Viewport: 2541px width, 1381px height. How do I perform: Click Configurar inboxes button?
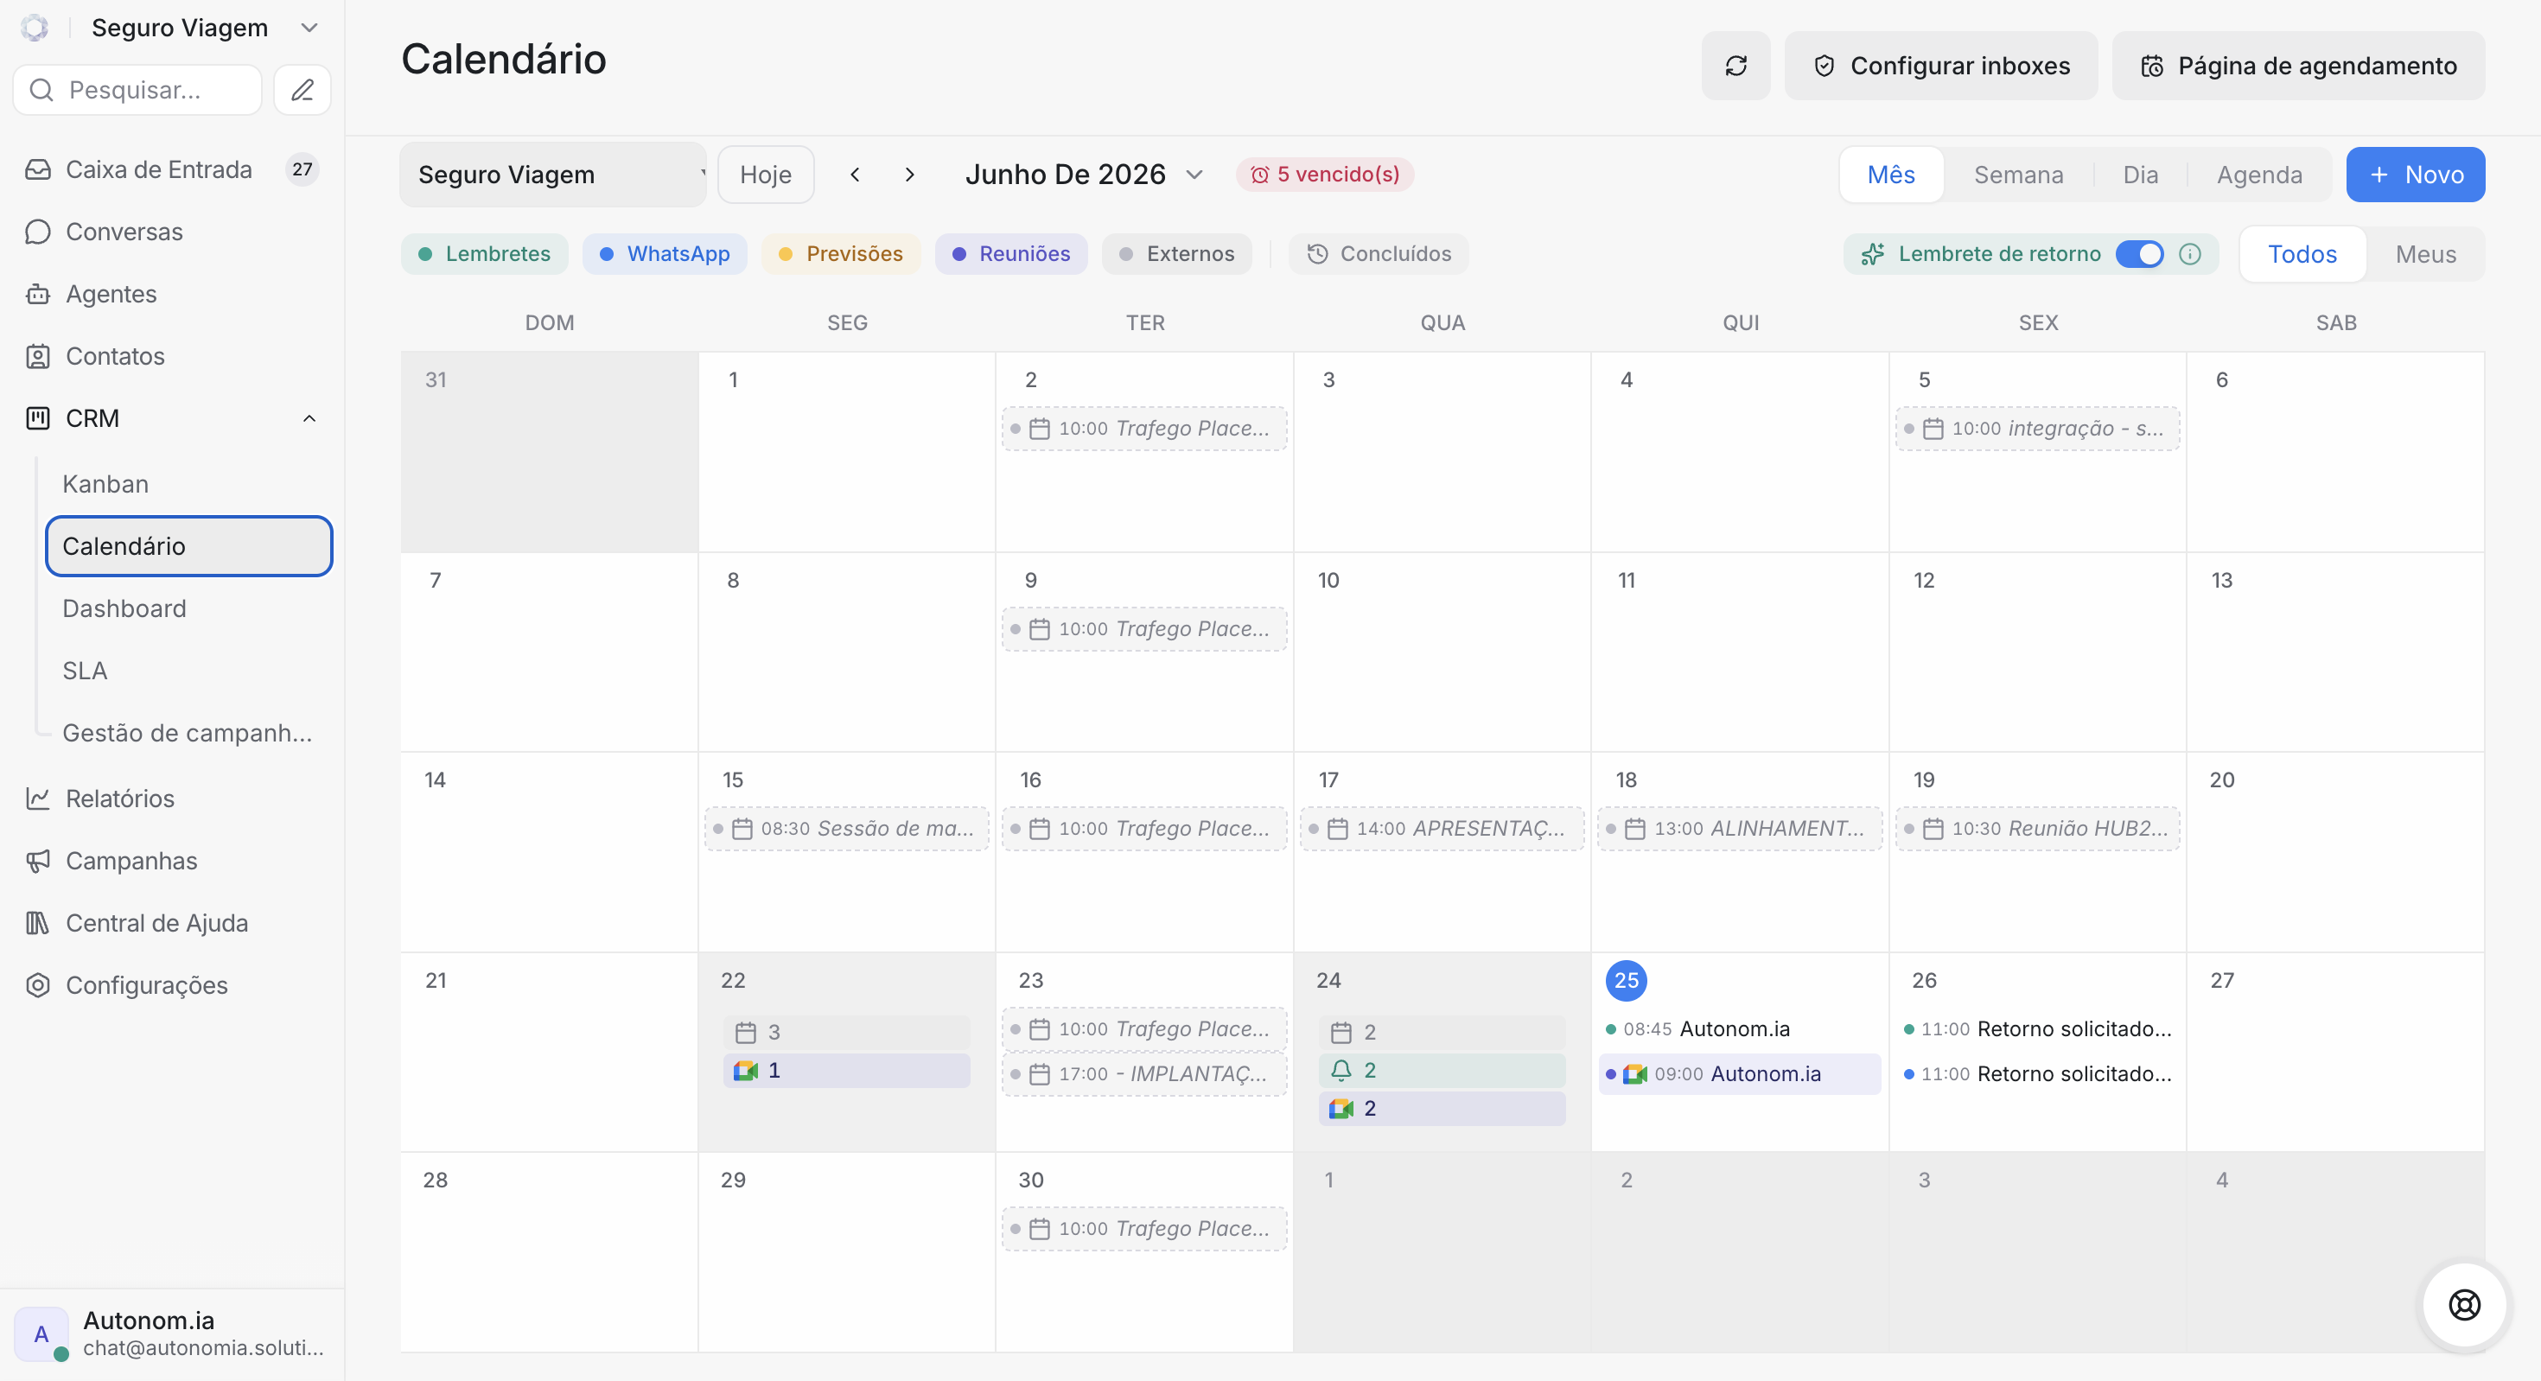pyautogui.click(x=1940, y=65)
